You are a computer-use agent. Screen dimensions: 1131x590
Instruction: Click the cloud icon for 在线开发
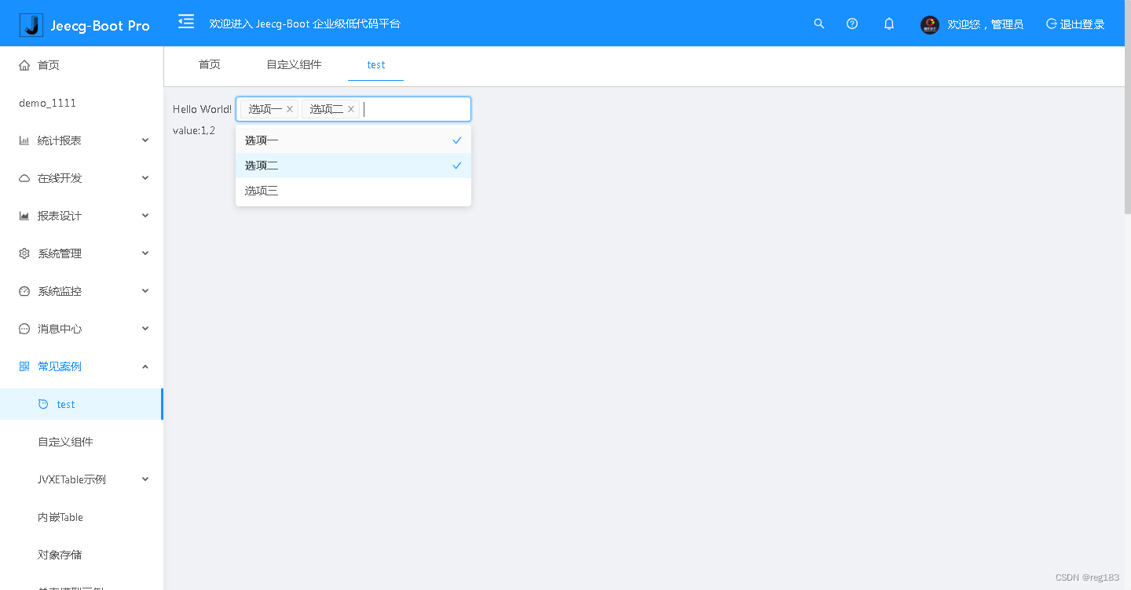coord(24,178)
